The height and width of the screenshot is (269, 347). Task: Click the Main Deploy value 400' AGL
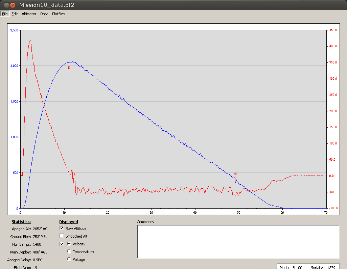40,252
